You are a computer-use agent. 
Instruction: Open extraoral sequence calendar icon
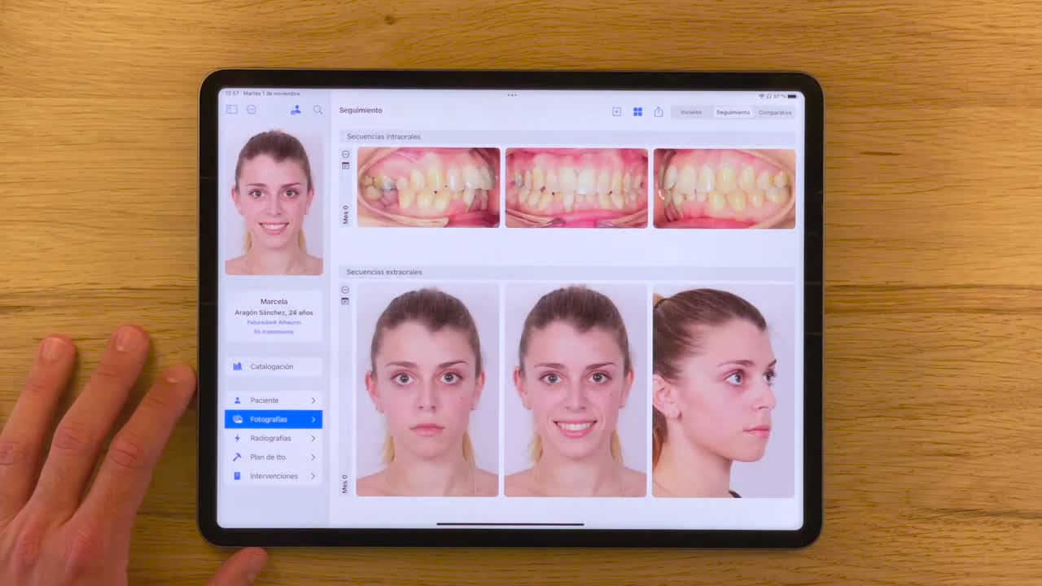(345, 301)
